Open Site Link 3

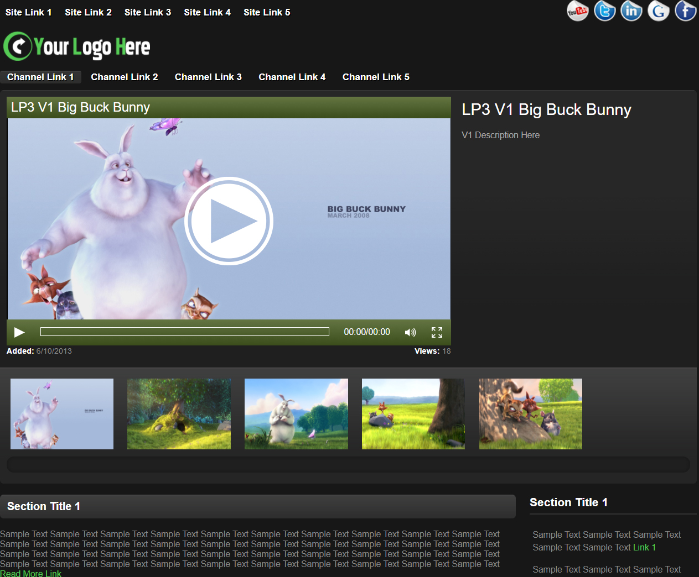click(x=148, y=12)
